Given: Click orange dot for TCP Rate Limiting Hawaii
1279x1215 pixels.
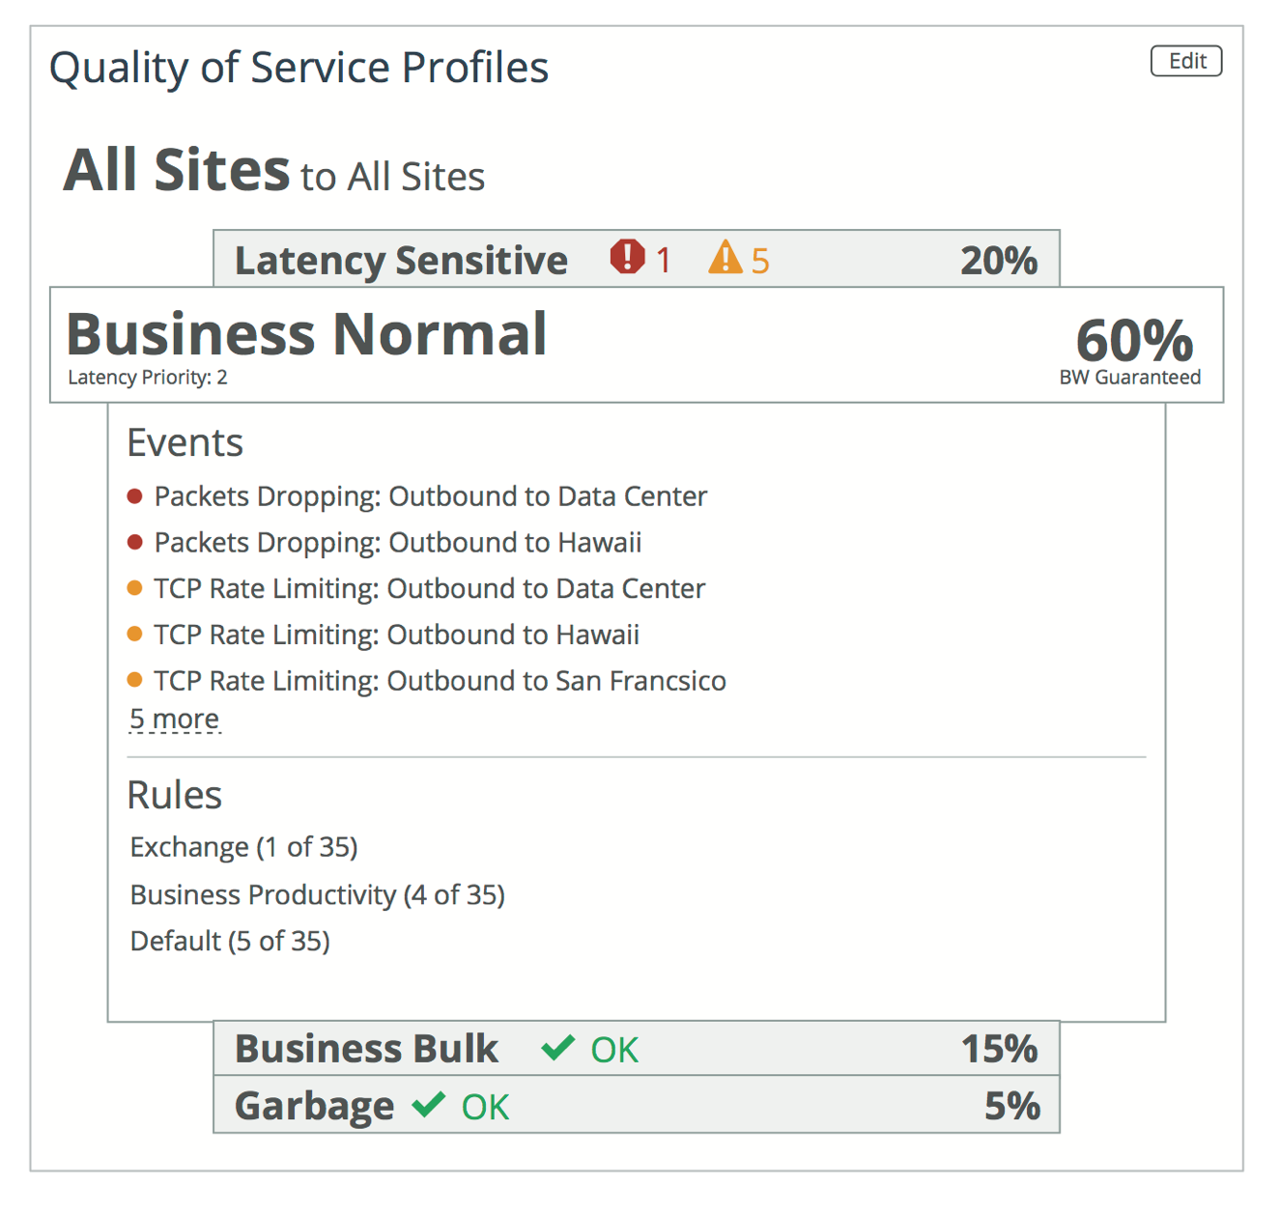Looking at the screenshot, I should click(x=135, y=635).
